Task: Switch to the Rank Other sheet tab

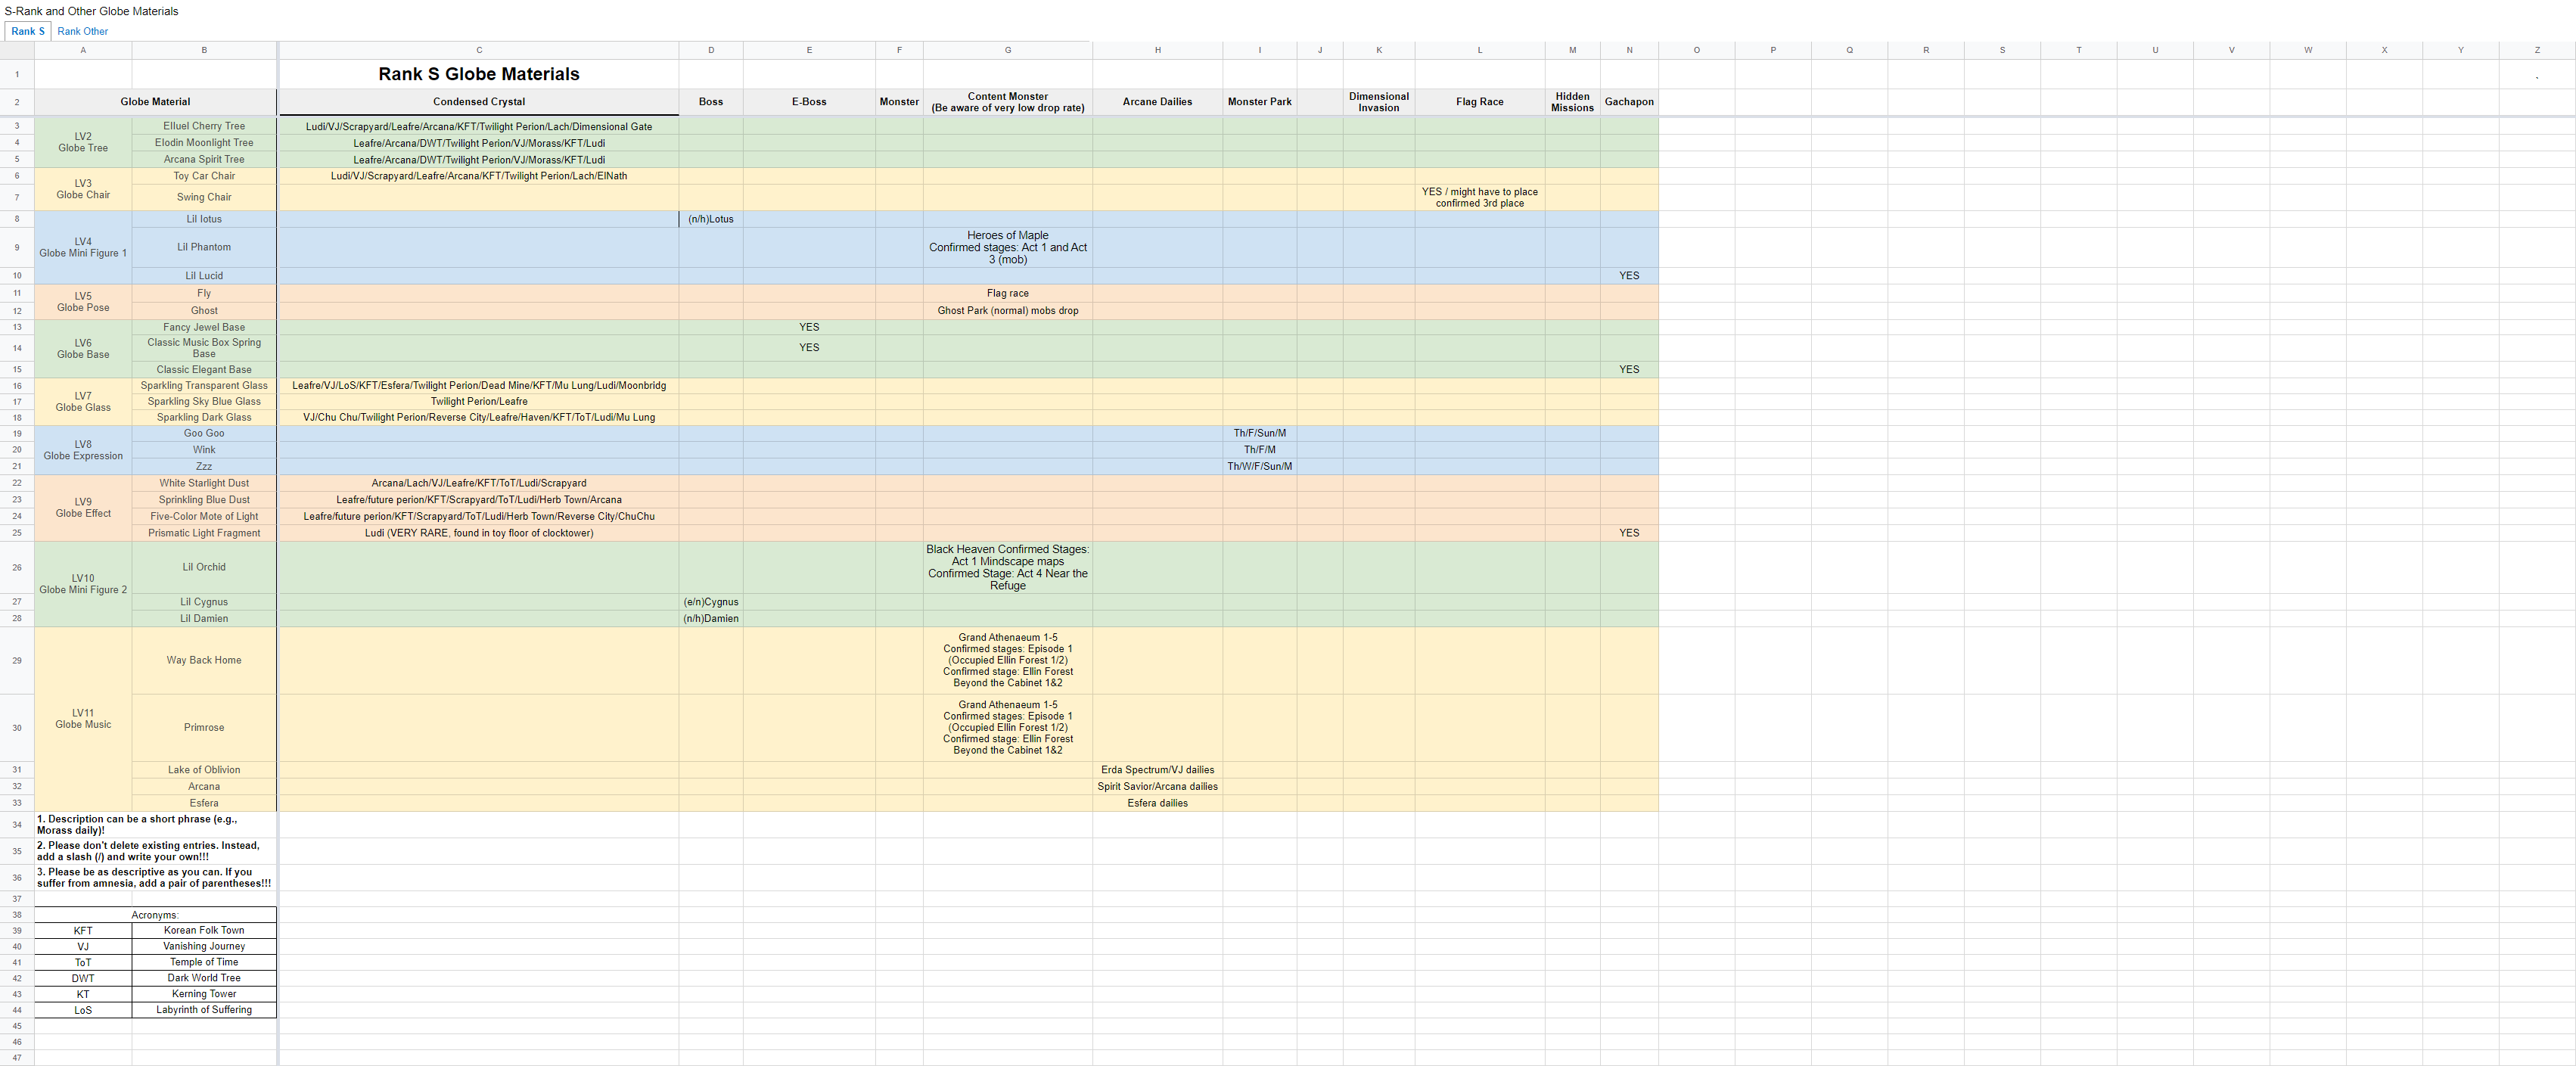Action: click(81, 31)
